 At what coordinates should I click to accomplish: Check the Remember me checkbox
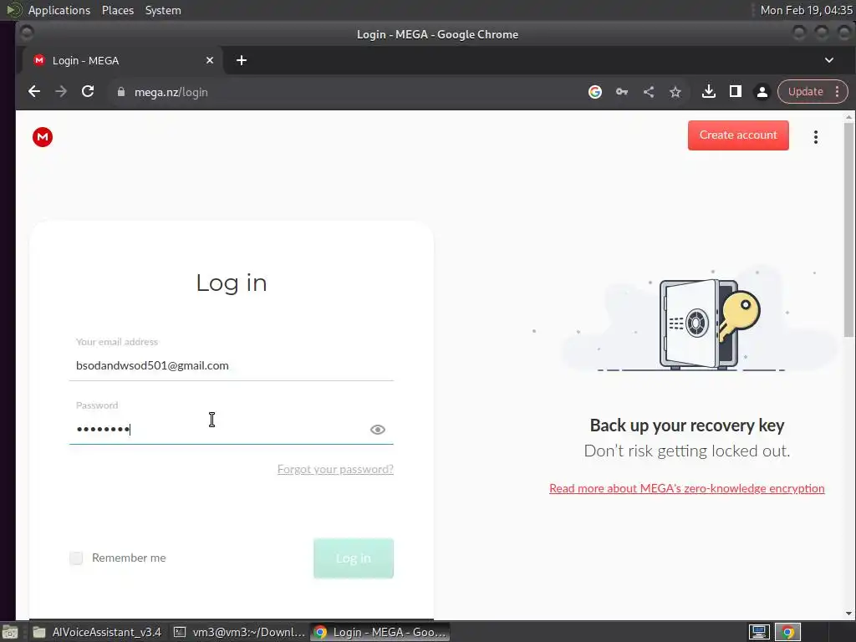pos(76,558)
